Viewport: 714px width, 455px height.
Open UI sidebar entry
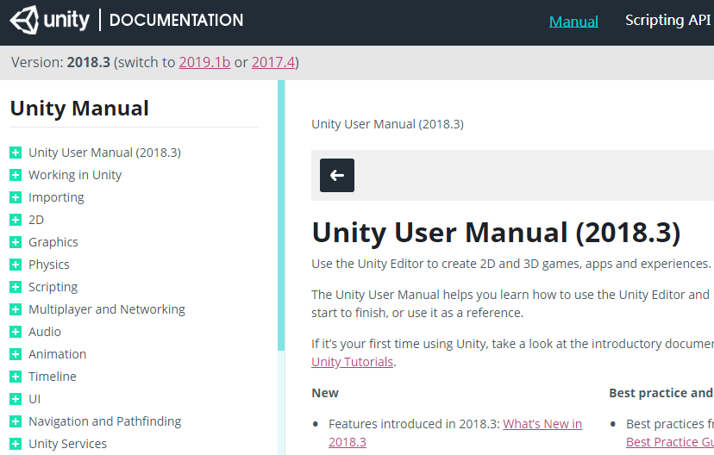click(x=34, y=399)
